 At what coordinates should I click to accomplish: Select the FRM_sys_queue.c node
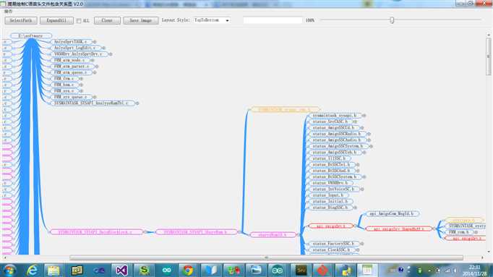tap(71, 97)
